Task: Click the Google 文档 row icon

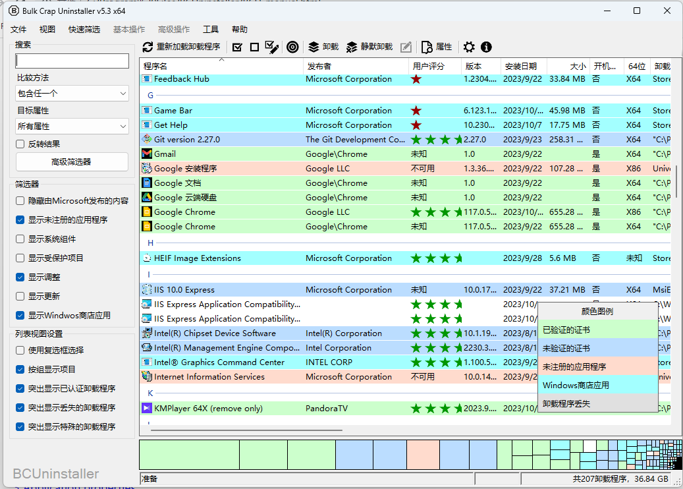Action: tap(147, 183)
